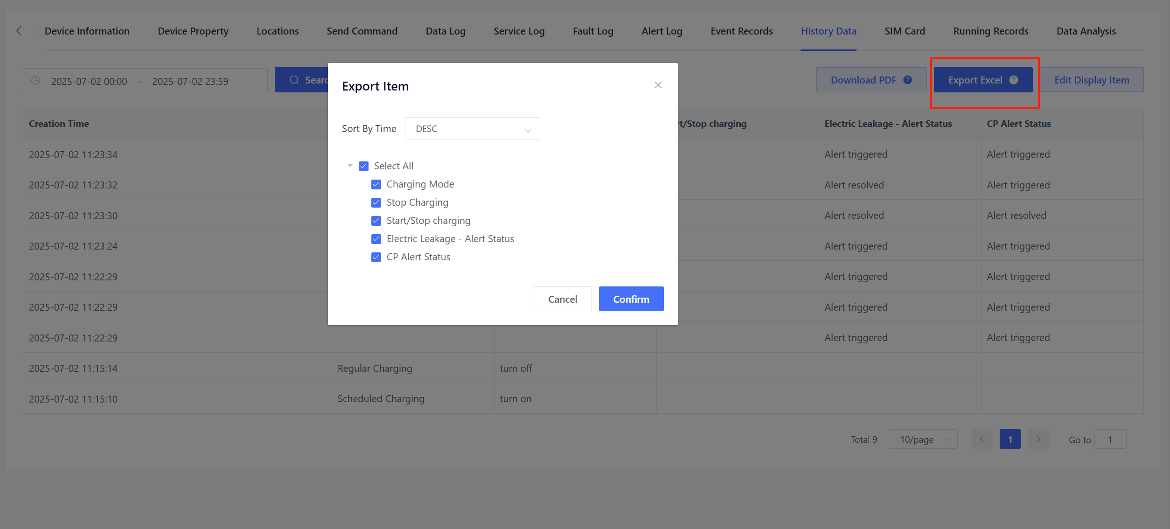Uncheck the Select All checkbox
Image resolution: width=1170 pixels, height=529 pixels.
pos(363,166)
